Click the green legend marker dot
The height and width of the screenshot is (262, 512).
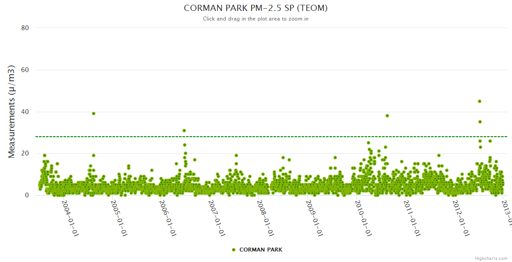pos(234,250)
